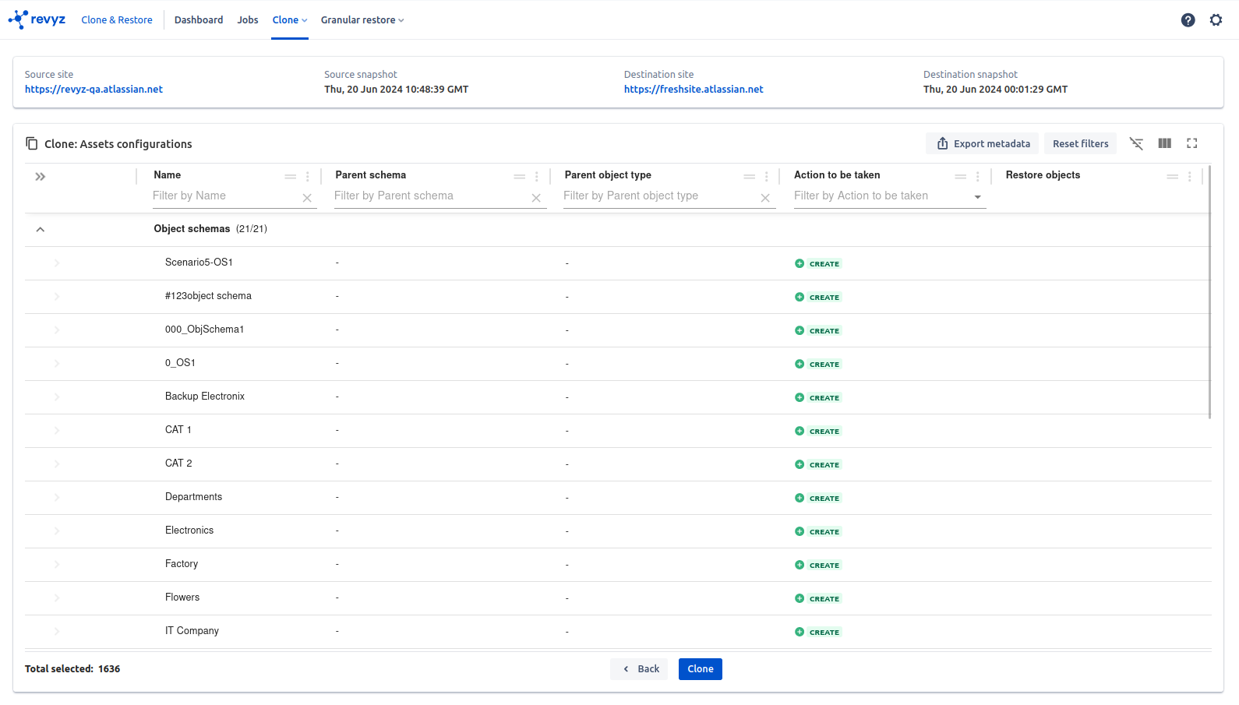Click the Export metadata button

[983, 143]
